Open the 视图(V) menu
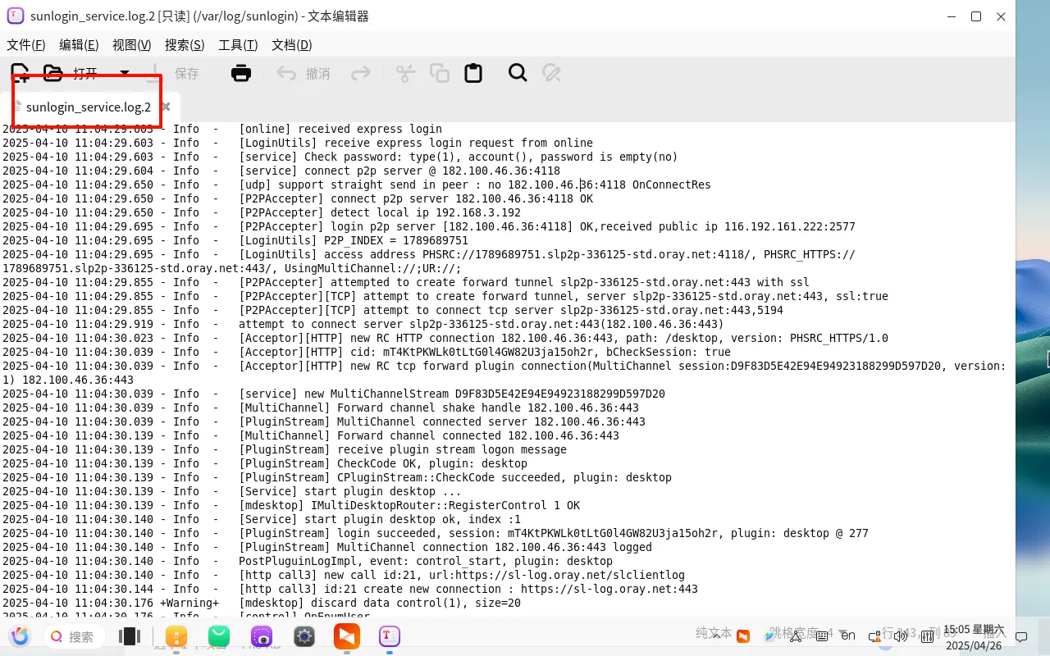This screenshot has width=1050, height=656. [x=132, y=45]
